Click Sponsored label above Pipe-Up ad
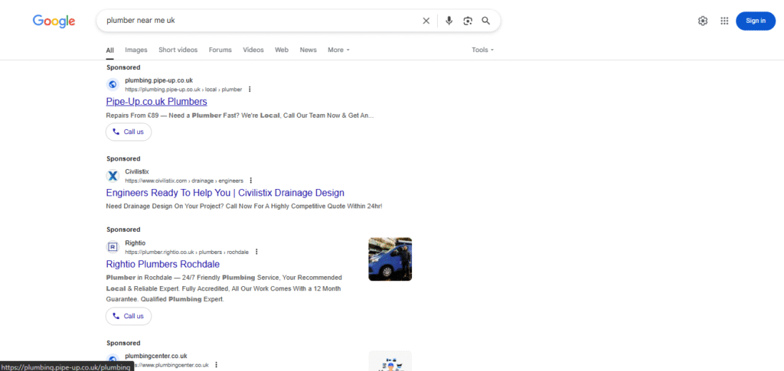The height and width of the screenshot is (371, 784). pyautogui.click(x=123, y=67)
